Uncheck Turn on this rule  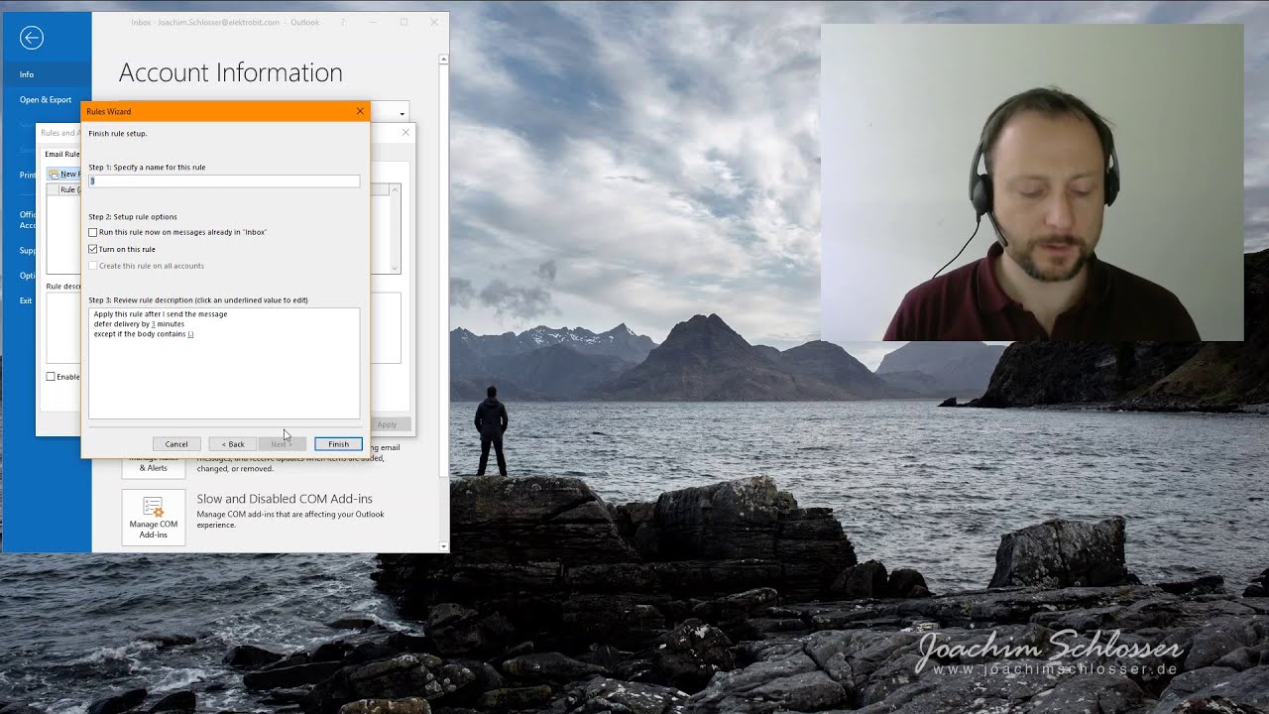click(x=93, y=249)
